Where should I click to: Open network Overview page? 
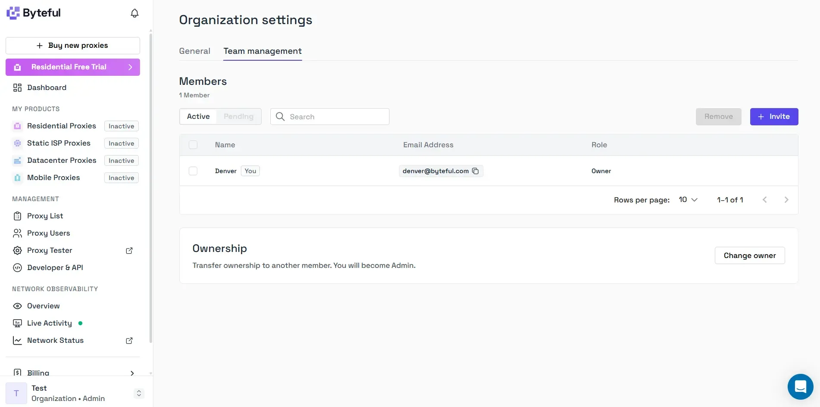43,306
